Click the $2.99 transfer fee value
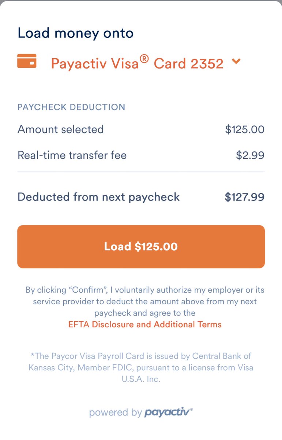Screen dimensions: 282x440 pyautogui.click(x=250, y=155)
